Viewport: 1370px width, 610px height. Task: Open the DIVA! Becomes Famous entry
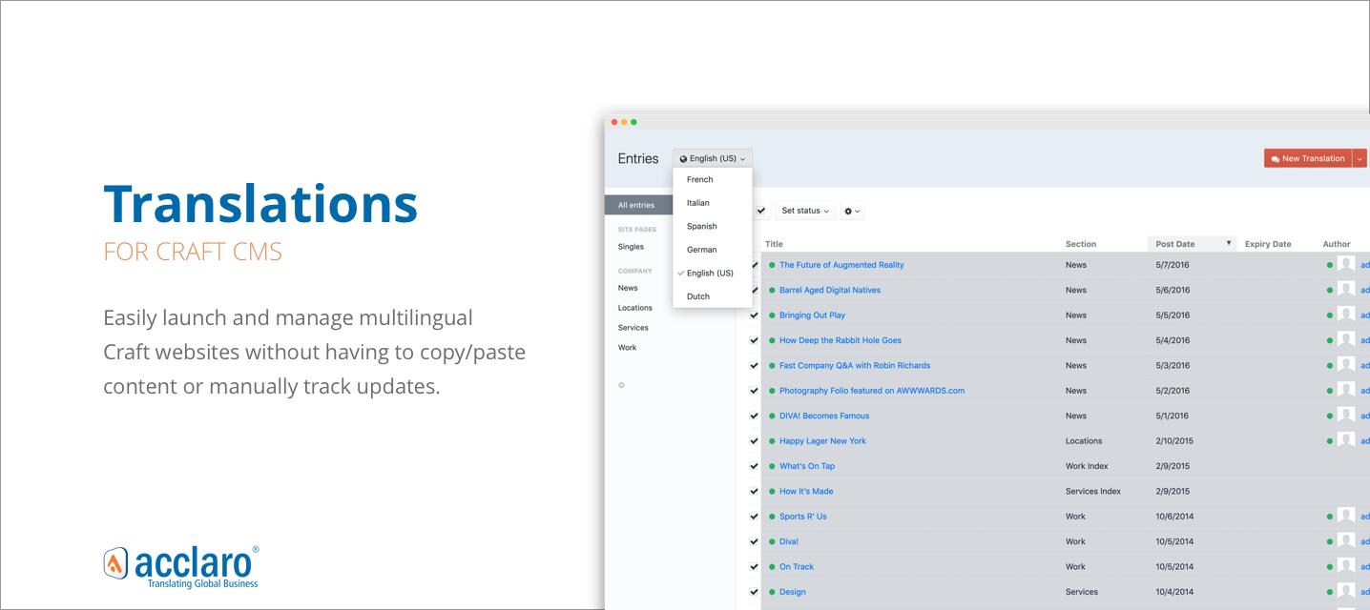[824, 416]
